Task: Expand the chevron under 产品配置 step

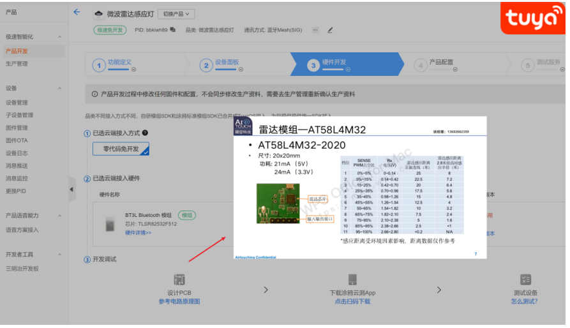Action: (455, 70)
